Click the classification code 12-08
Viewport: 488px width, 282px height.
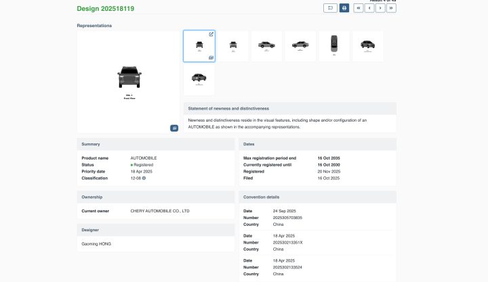pyautogui.click(x=135, y=178)
